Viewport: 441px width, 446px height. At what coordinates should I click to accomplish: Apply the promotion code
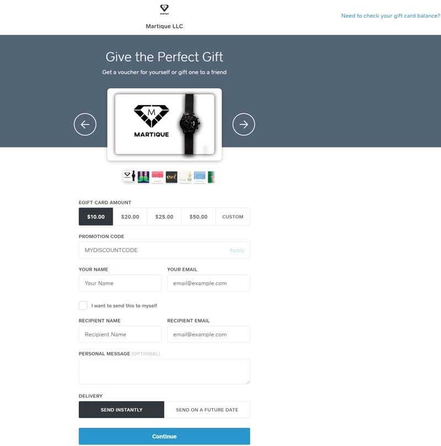(236, 250)
